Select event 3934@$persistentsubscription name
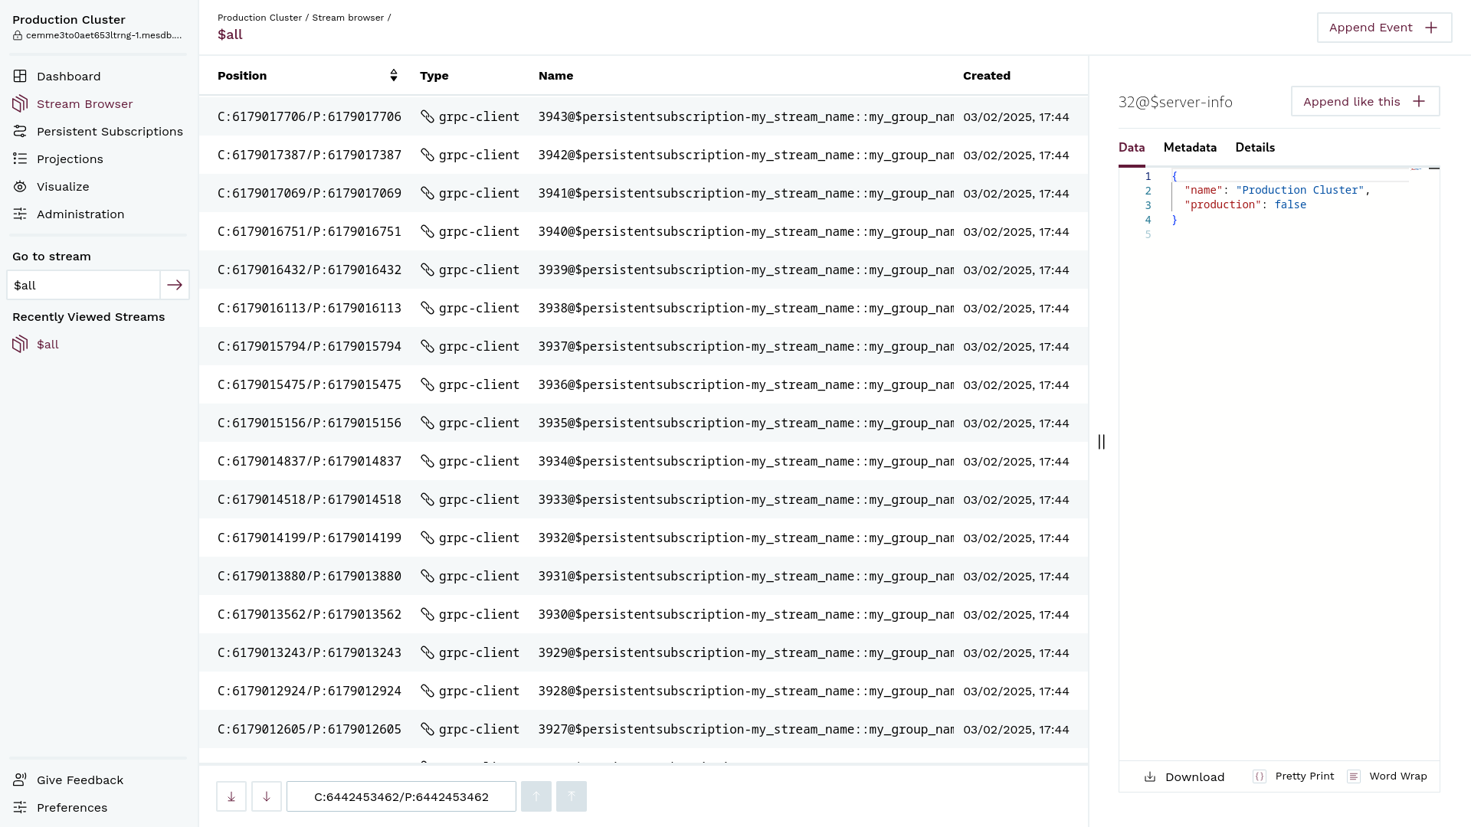The height and width of the screenshot is (827, 1471). 745,462
